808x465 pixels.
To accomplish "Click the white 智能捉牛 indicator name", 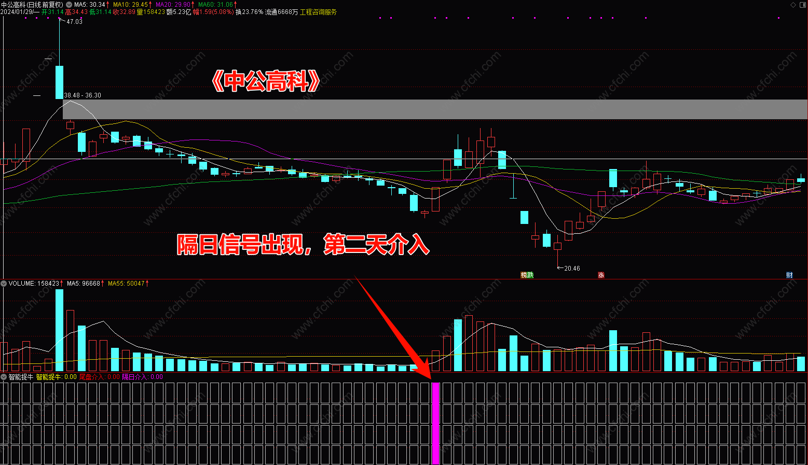I will (x=21, y=377).
